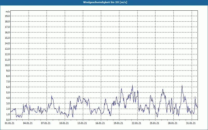
Task: Select the 7,0 y-axis value
Action: [x=8, y=81]
